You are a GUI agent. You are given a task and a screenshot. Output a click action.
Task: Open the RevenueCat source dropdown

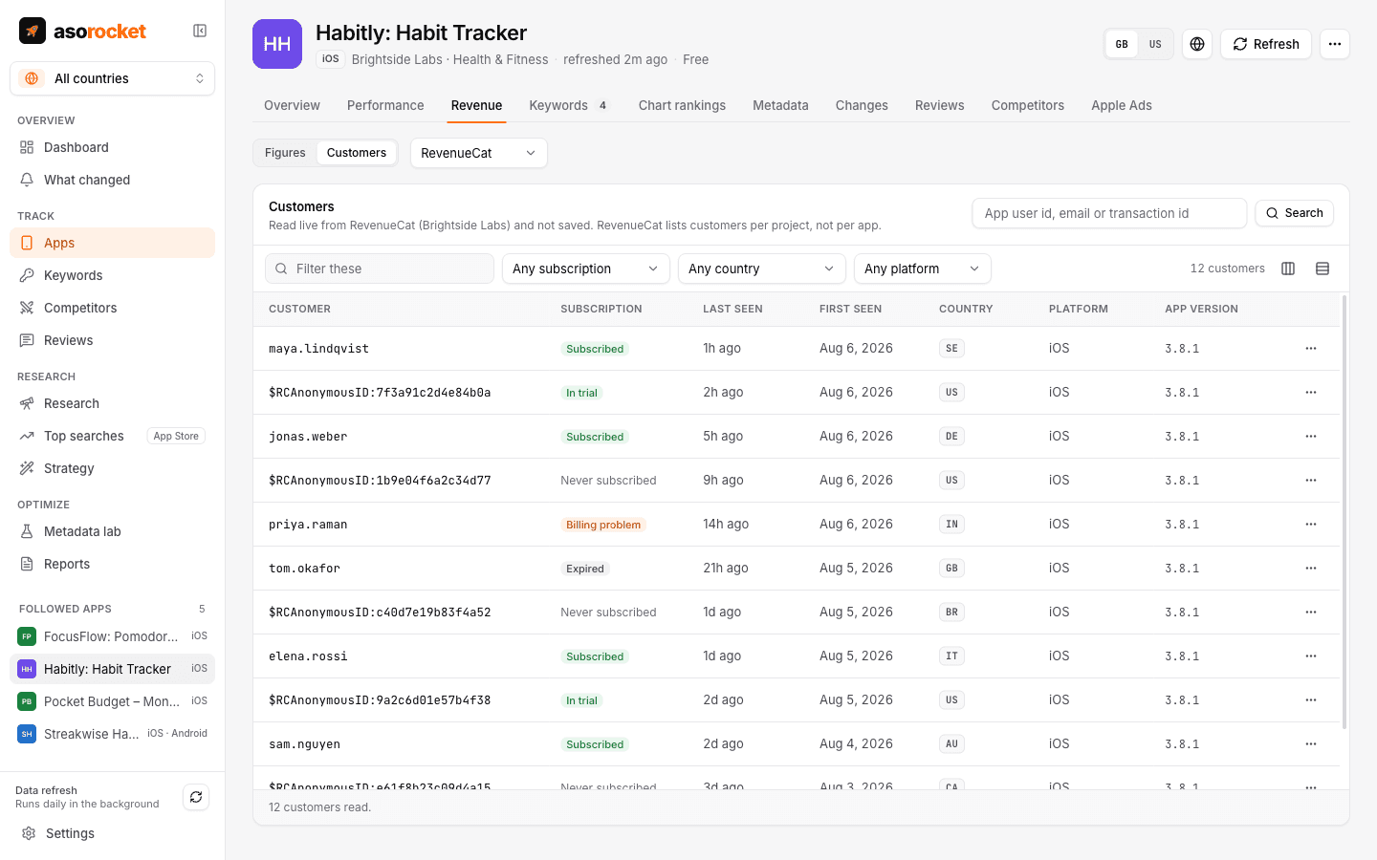[479, 153]
